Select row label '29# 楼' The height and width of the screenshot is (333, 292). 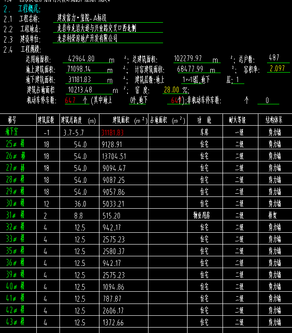tap(15, 191)
